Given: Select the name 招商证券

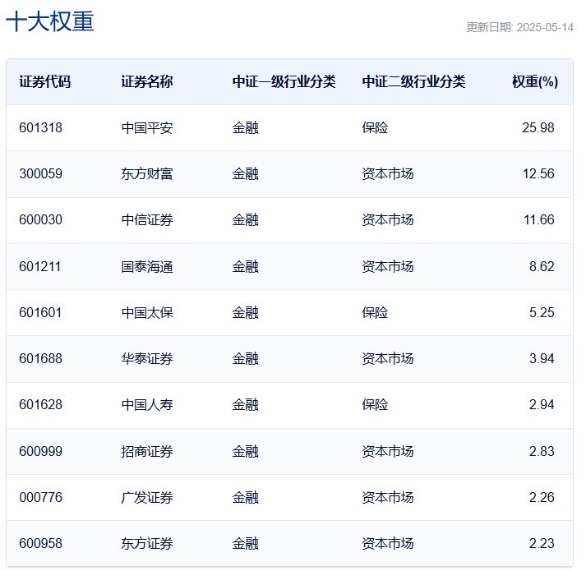Looking at the screenshot, I should click(147, 451).
